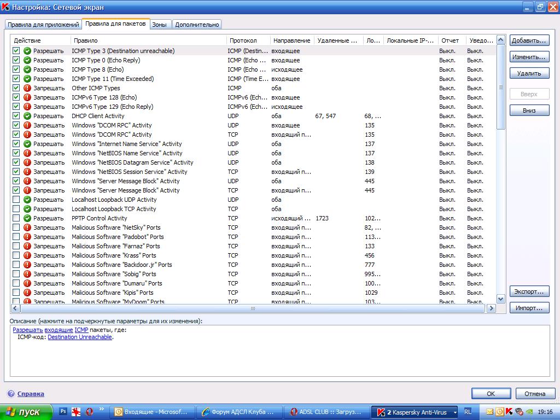Click the deny icon for Malicious Software "Sobig" Ports
560x420 pixels.
coord(27,274)
